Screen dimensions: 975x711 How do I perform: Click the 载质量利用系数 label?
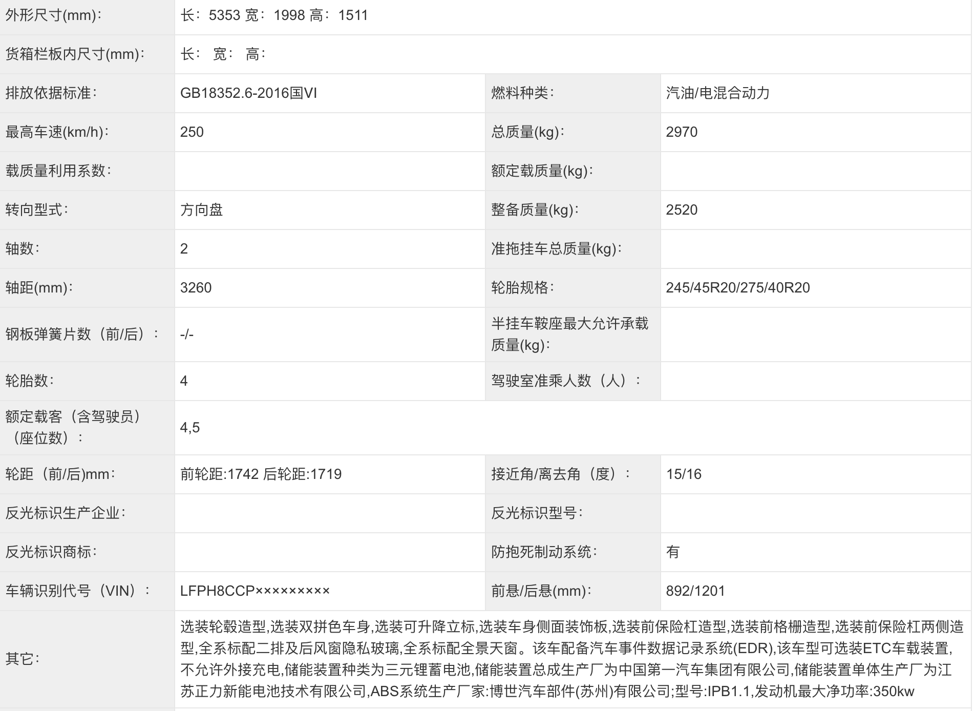58,171
